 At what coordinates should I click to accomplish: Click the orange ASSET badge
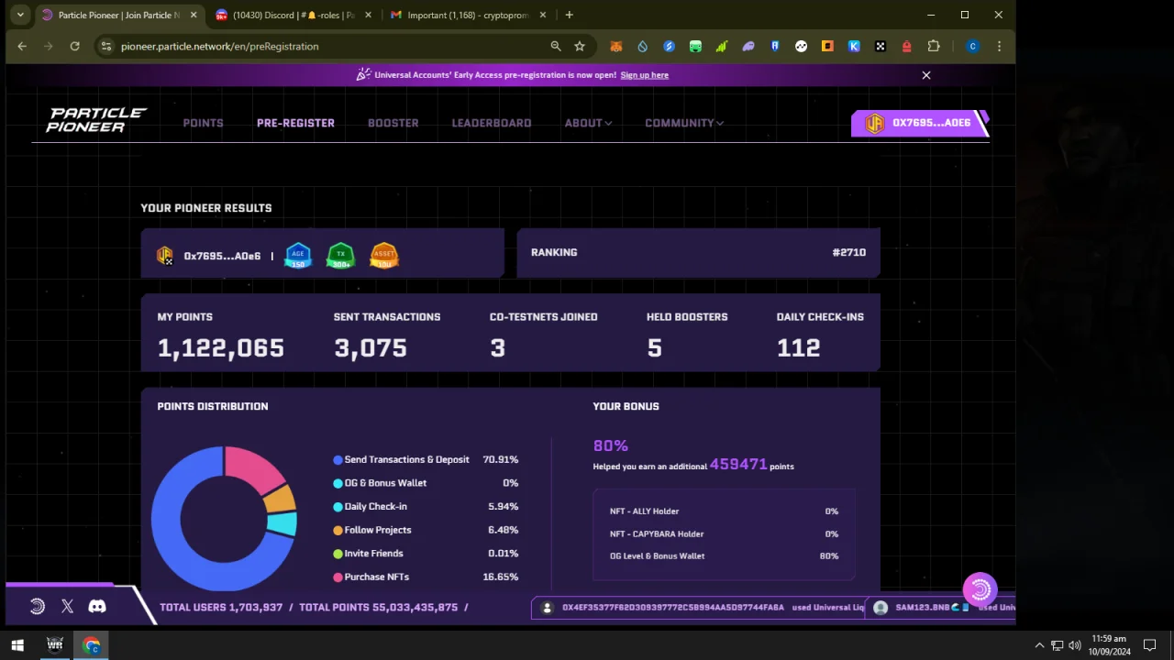pyautogui.click(x=383, y=256)
